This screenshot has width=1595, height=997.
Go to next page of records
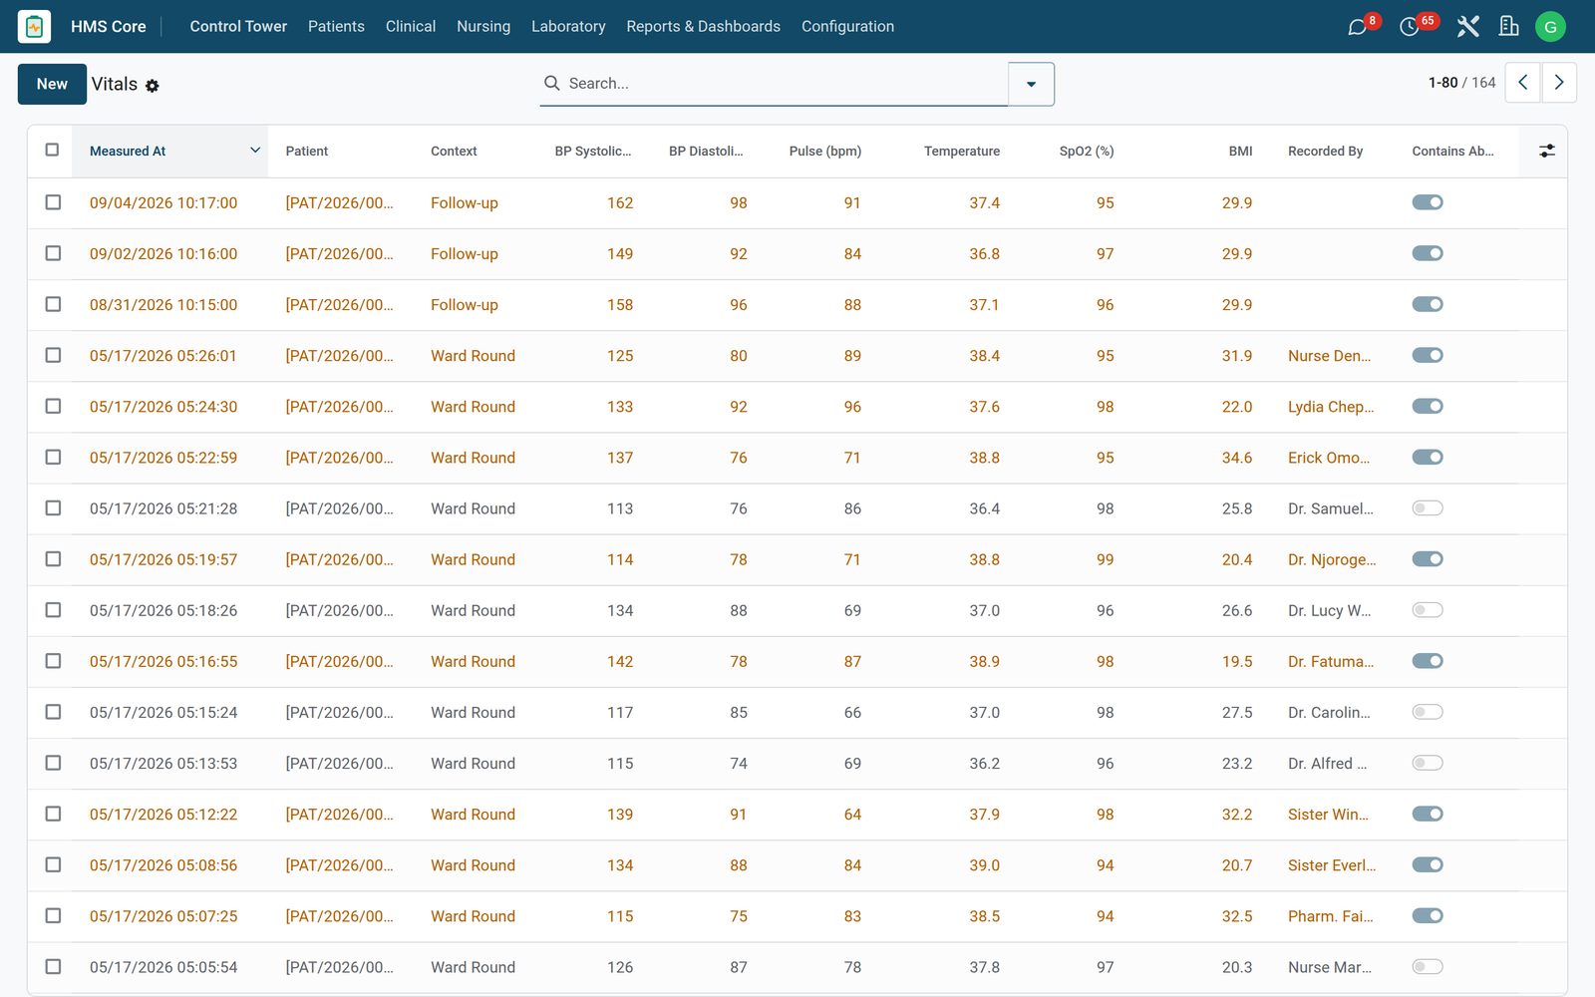coord(1559,83)
